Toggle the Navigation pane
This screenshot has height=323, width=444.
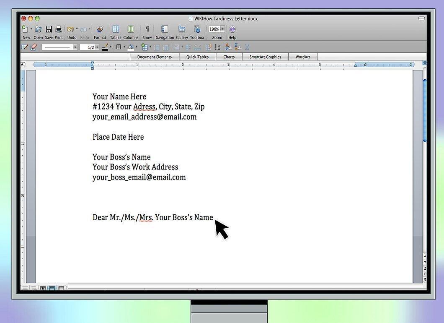165,29
